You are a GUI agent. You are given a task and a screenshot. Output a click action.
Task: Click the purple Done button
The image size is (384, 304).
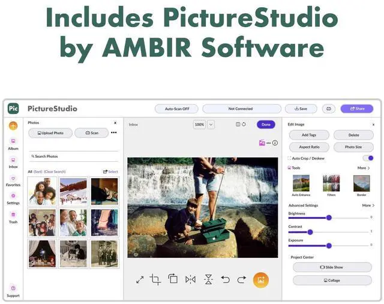tap(266, 125)
